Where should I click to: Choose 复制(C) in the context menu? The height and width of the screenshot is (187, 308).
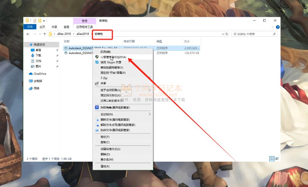click(123, 142)
